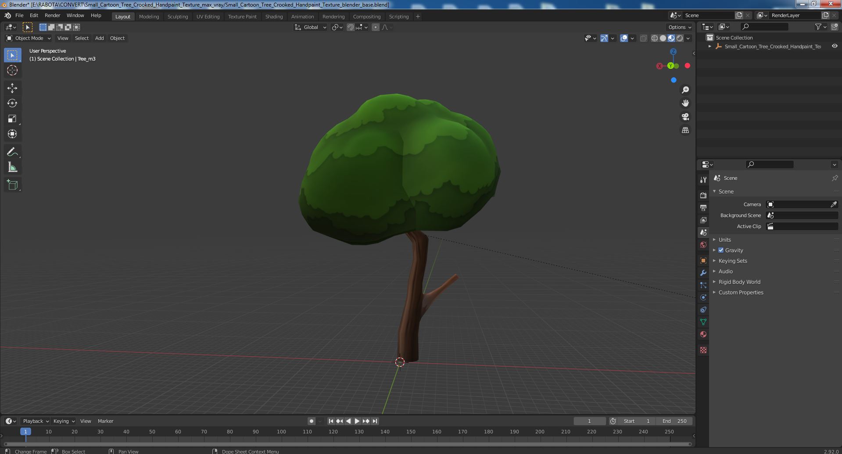This screenshot has width=842, height=454.
Task: Switch to wireframe viewport shading
Action: click(655, 38)
